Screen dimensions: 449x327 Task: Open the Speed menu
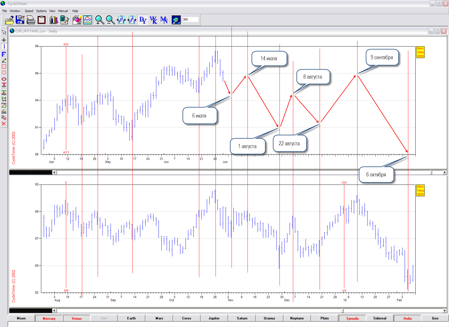pos(29,11)
